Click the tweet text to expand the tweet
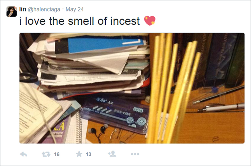Viewport: 251px width, 166px height. coord(79,21)
